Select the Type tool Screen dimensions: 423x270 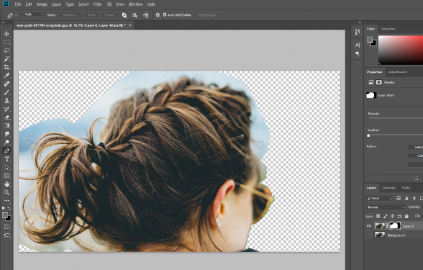7,159
